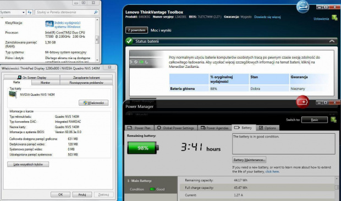341x201 pixels.
Task: Collapse the Status baterii section
Action: [x=332, y=41]
